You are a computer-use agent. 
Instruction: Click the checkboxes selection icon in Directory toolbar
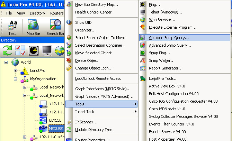(x=20, y=50)
